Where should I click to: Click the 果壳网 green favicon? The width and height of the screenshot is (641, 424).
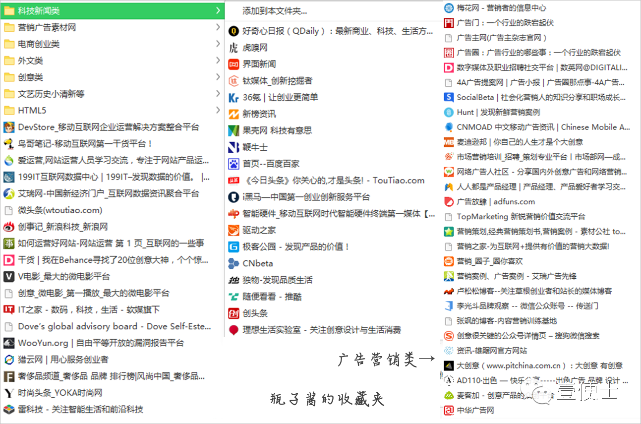pyautogui.click(x=233, y=131)
